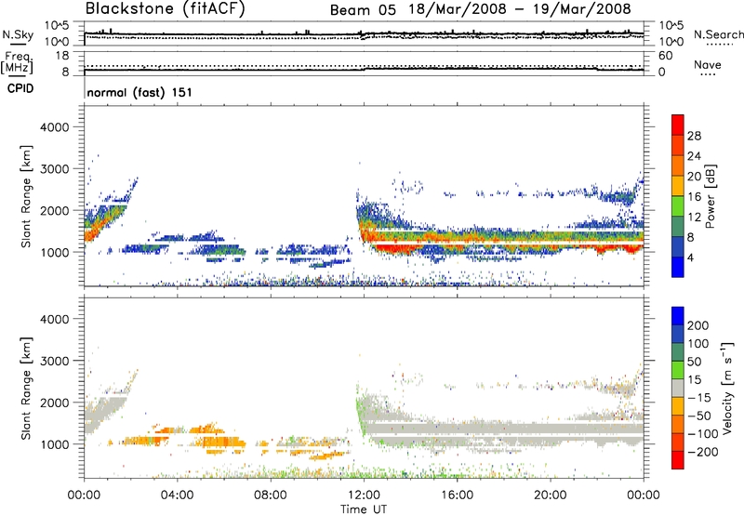Click the 'CPID' label
This screenshot has height=515, width=744.
pyautogui.click(x=20, y=88)
